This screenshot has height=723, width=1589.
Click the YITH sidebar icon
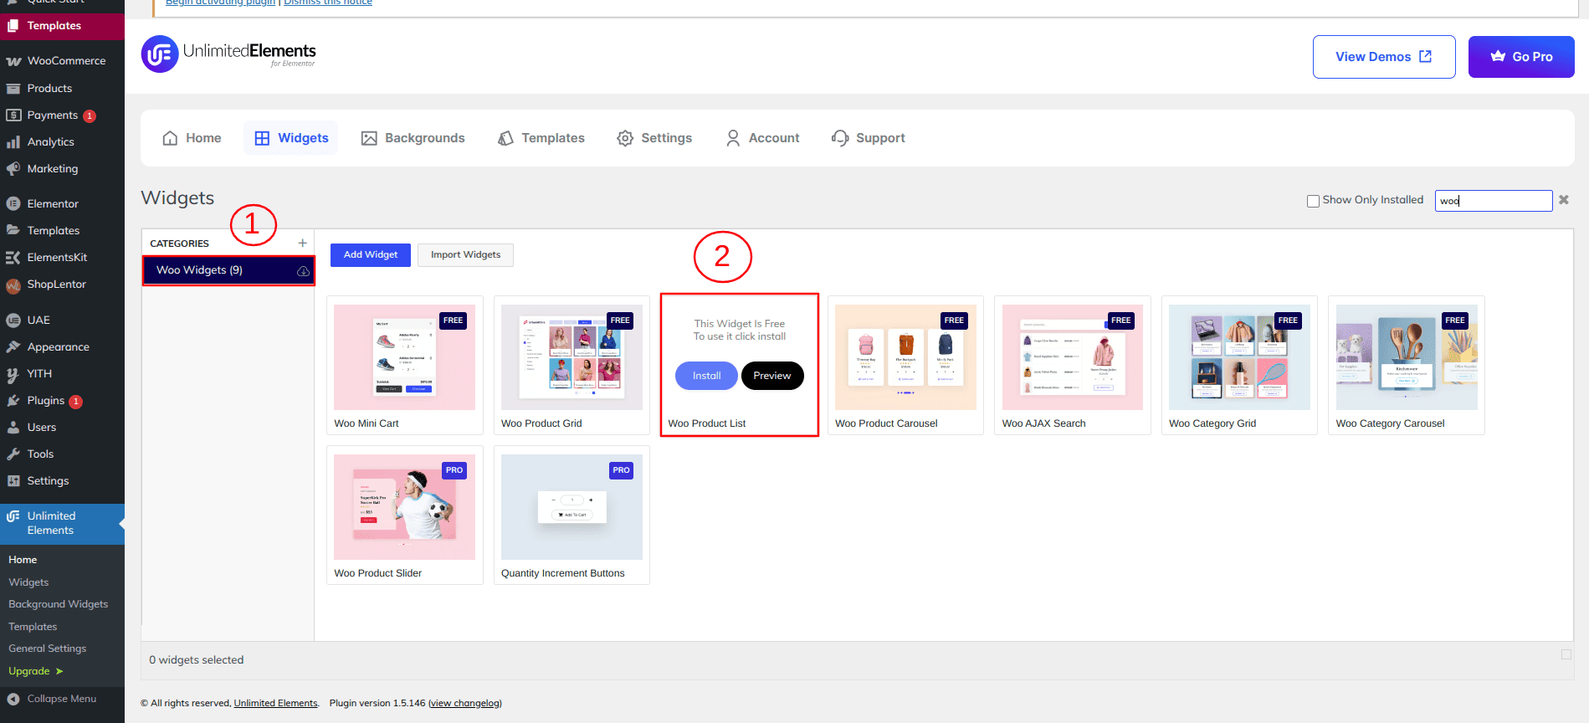pyautogui.click(x=13, y=374)
